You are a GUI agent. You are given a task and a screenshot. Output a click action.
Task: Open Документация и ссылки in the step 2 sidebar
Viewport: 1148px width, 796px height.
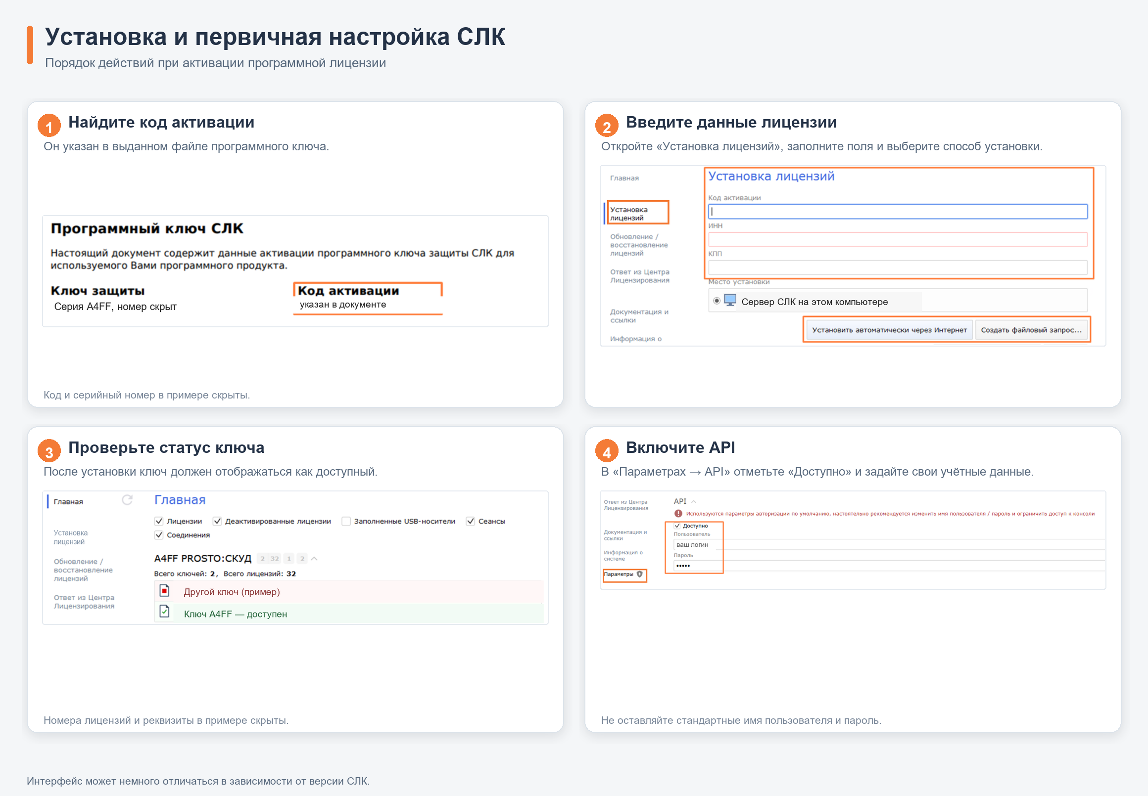tap(639, 316)
